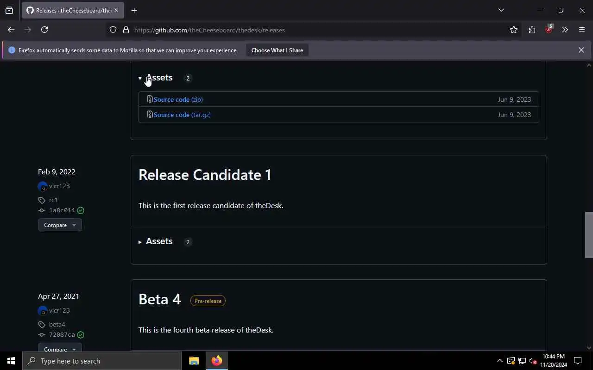Image resolution: width=593 pixels, height=370 pixels.
Task: Click the tag icon next to rc1
Action: coord(42,200)
